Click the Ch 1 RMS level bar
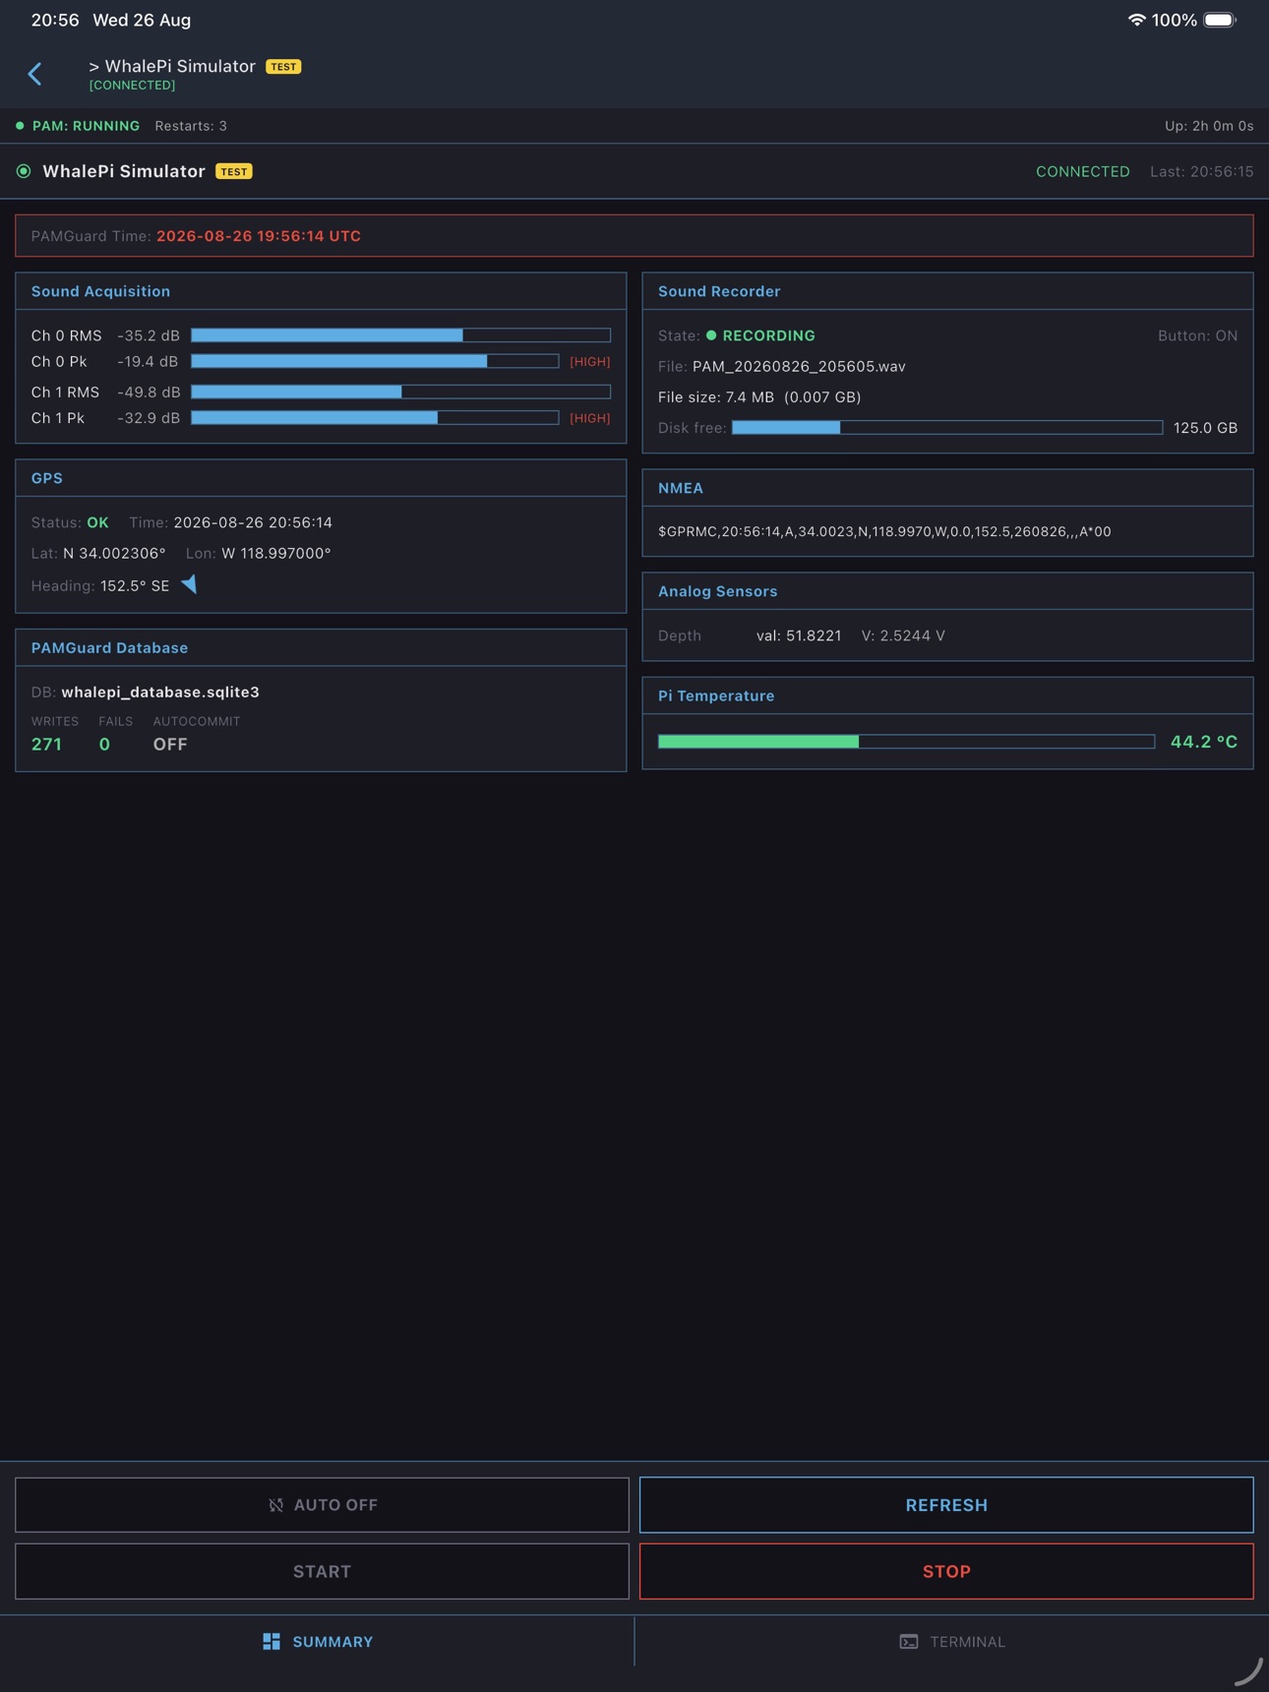 click(x=400, y=392)
